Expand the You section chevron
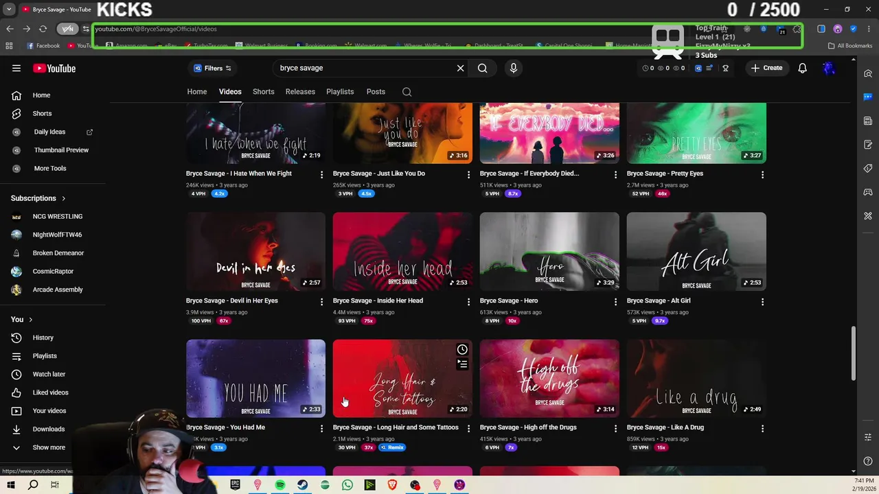Viewport: 879px width, 494px height. pyautogui.click(x=30, y=320)
